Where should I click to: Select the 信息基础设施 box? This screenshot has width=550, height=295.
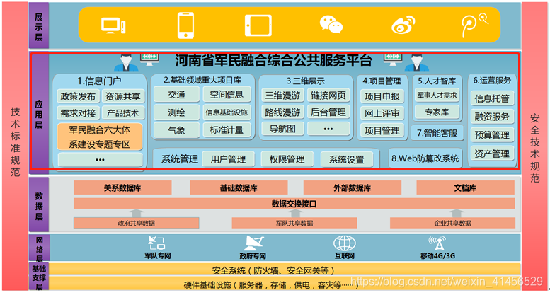tap(227, 112)
